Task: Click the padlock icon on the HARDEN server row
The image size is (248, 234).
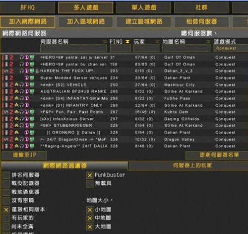Action: (37, 71)
